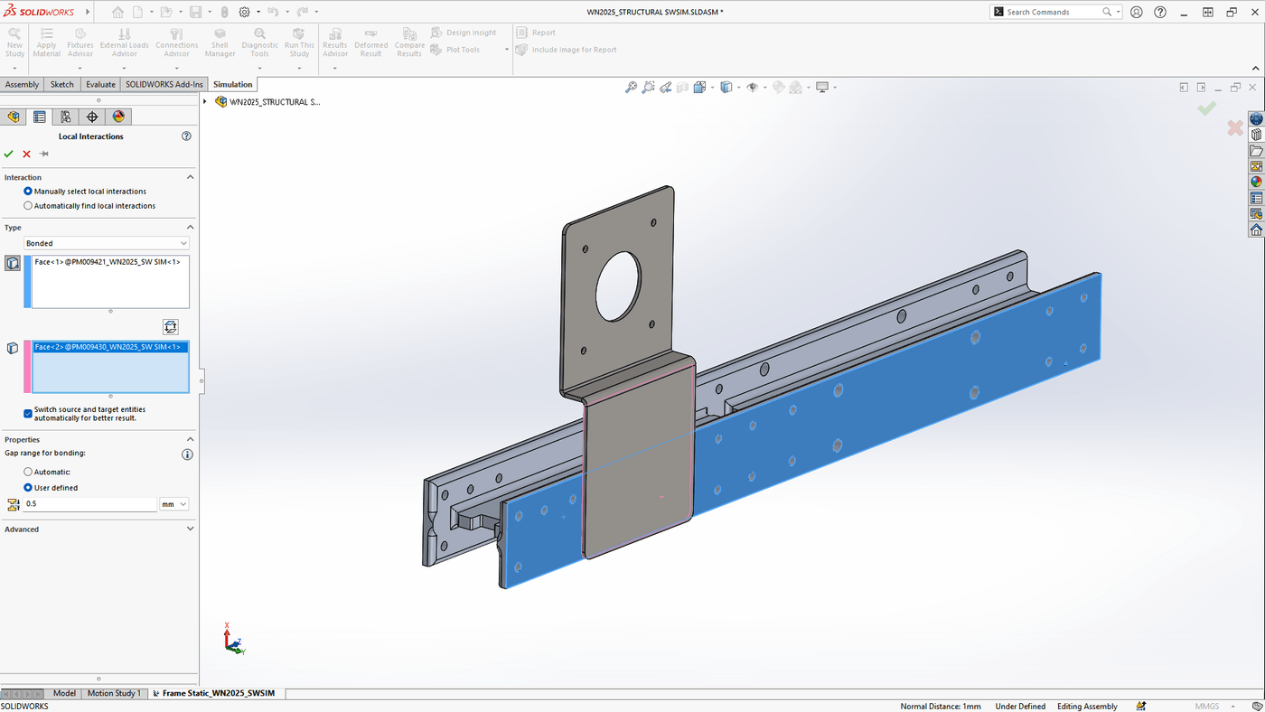Click the Local Interactions help question mark
1265x712 pixels.
[x=186, y=136]
